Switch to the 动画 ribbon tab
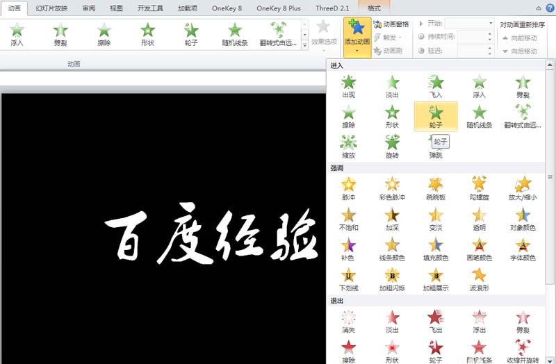 coord(14,8)
